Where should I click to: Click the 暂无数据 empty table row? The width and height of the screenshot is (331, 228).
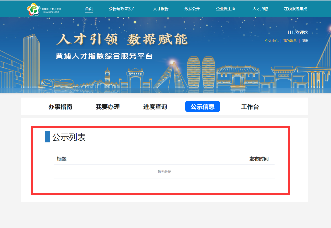[x=164, y=172]
